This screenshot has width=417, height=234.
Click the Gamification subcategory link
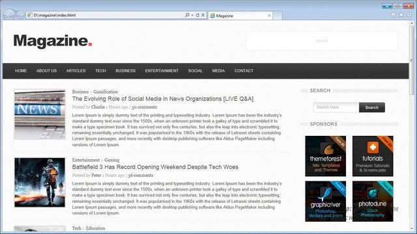click(106, 92)
